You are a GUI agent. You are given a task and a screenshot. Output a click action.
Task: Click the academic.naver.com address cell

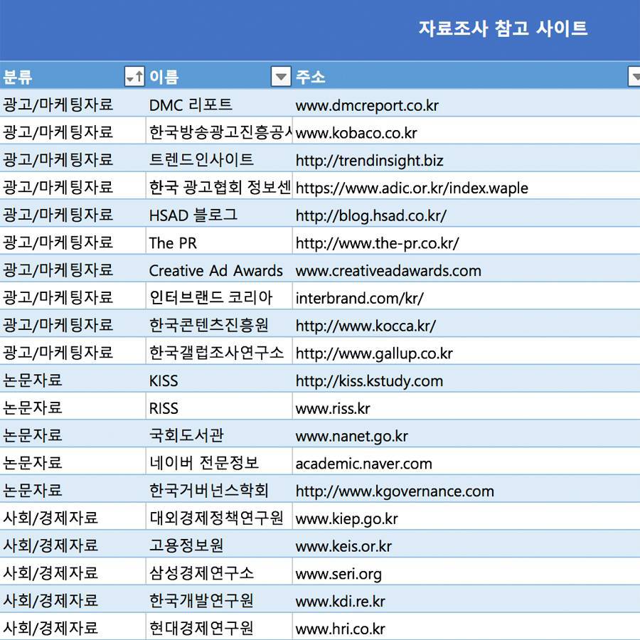click(466, 462)
